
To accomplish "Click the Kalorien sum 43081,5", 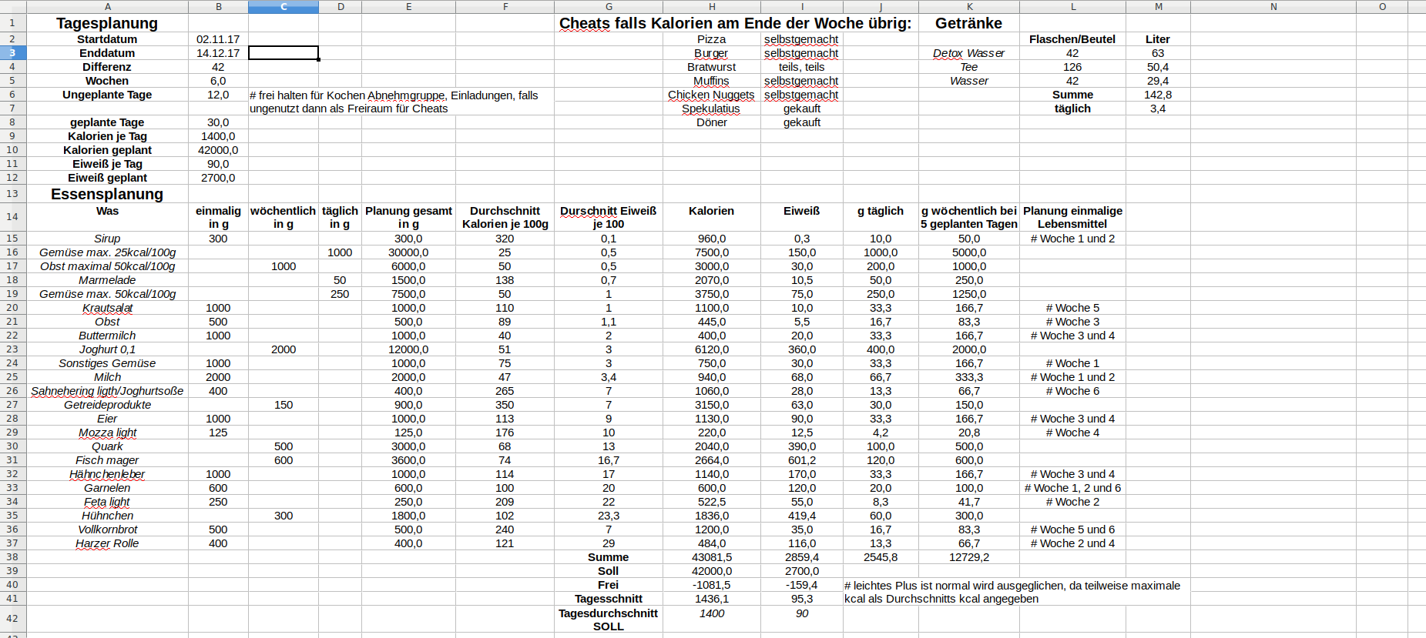I will [x=711, y=557].
